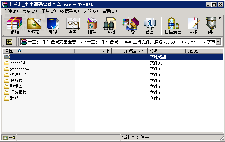Open the 查找 (Find) binoculars tool
The width and height of the screenshot is (225, 142).
[x=111, y=26]
